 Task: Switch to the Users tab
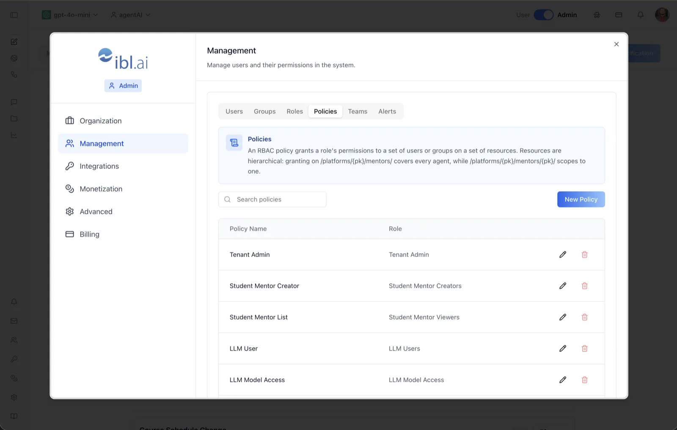234,111
